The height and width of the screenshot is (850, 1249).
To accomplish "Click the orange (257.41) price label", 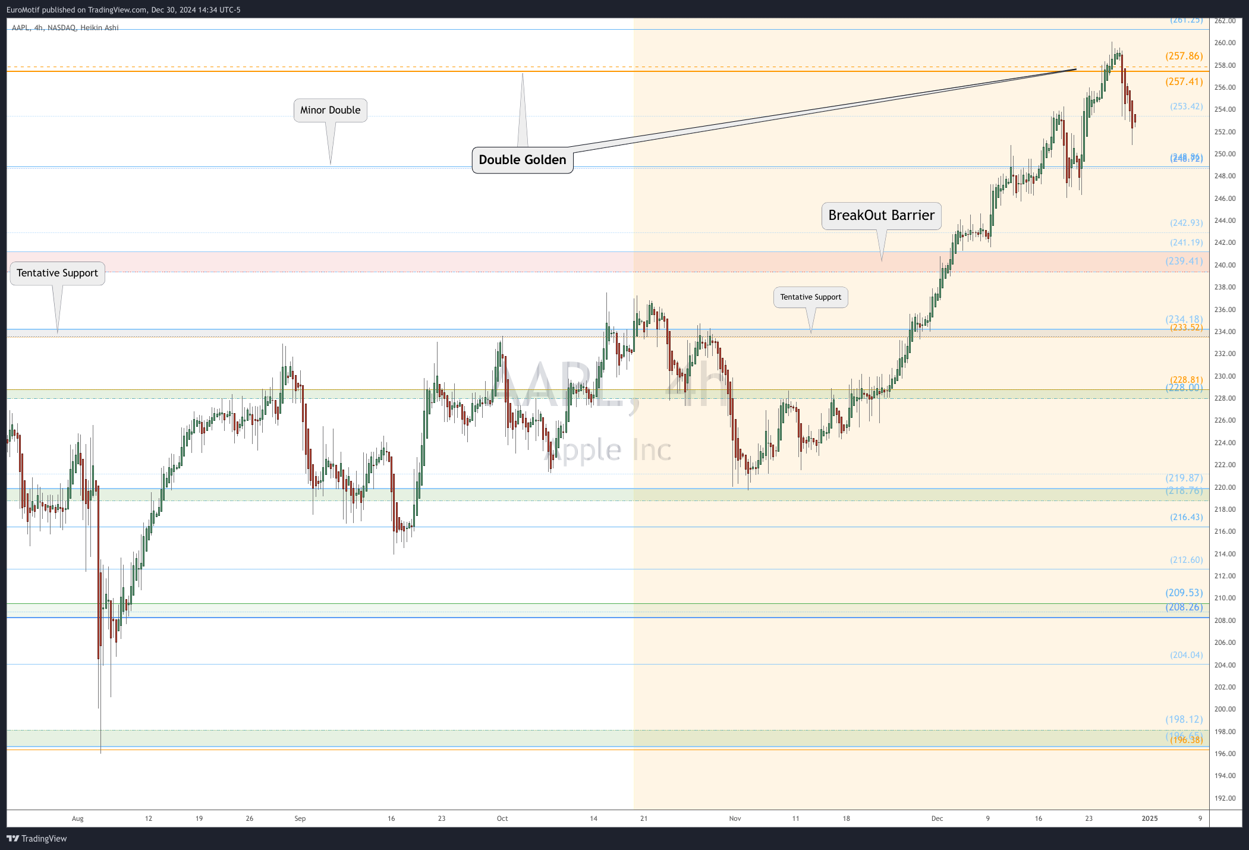I will click(x=1184, y=81).
